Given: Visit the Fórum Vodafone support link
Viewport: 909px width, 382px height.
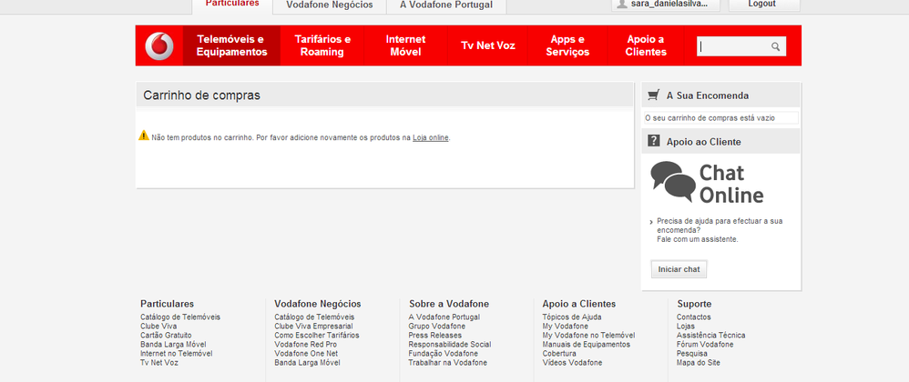Looking at the screenshot, I should coord(705,344).
